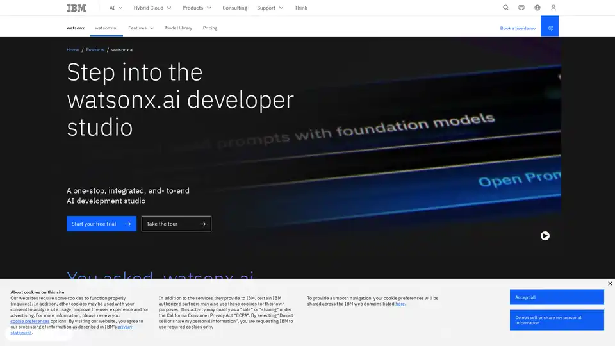The width and height of the screenshot is (615, 346).
Task: Expand the Support menu
Action: click(270, 8)
